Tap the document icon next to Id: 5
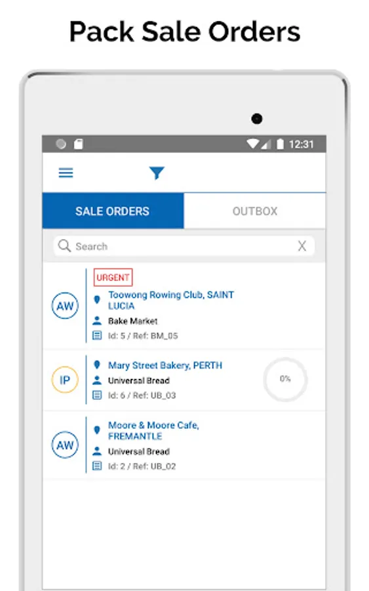 96,336
